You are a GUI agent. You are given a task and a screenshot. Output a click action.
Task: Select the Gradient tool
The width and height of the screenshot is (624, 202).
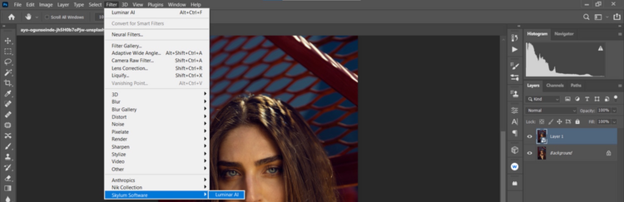8,188
